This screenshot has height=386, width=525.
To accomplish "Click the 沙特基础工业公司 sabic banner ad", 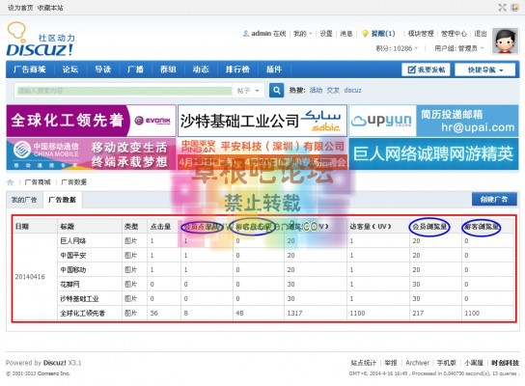I will (262, 121).
